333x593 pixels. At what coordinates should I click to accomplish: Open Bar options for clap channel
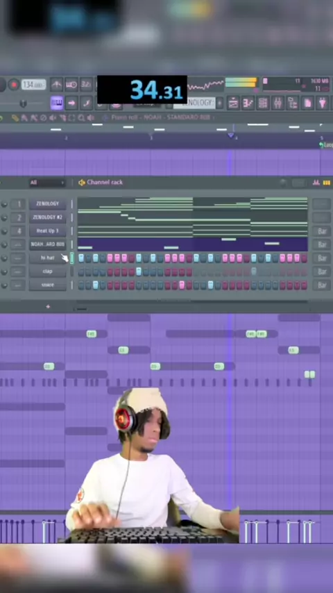pos(322,272)
